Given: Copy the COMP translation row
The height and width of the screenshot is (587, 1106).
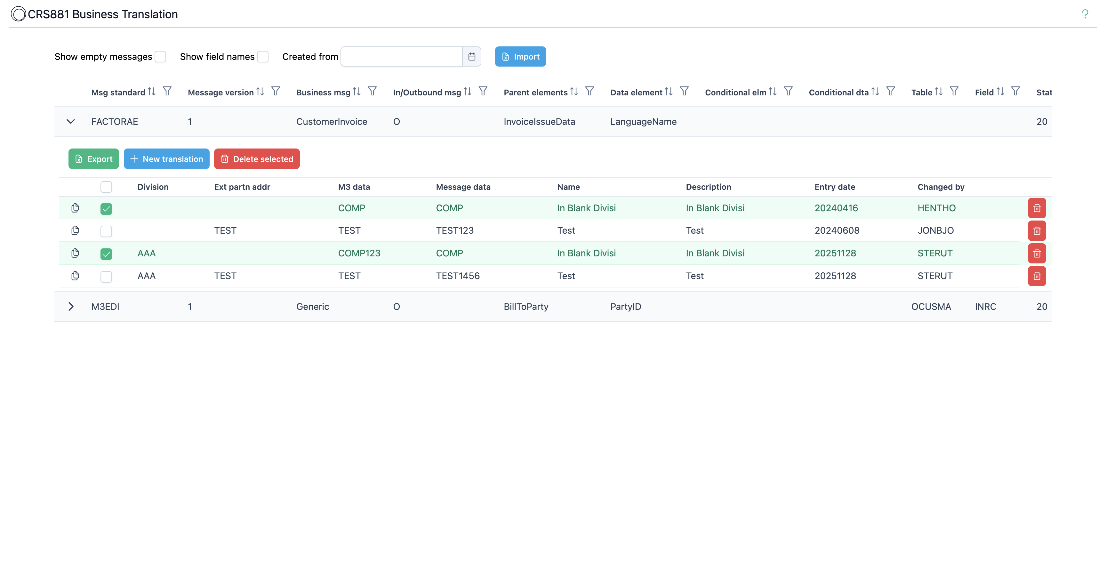Looking at the screenshot, I should click(75, 208).
